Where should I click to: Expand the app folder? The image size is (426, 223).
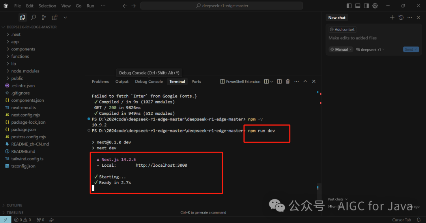coord(15,42)
